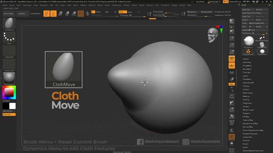Click the Lock camera icon

click(x=232, y=79)
